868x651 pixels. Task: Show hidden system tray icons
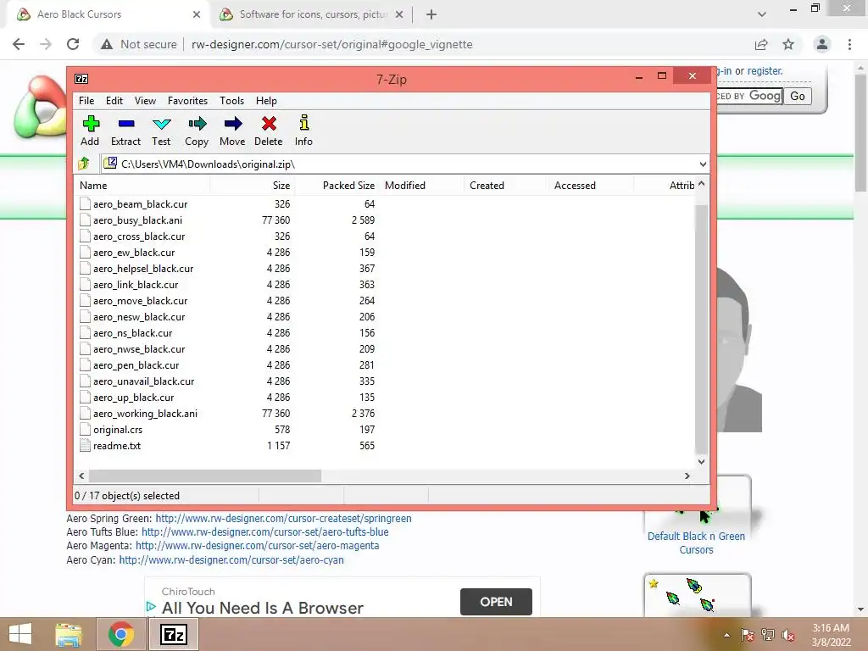tap(726, 635)
